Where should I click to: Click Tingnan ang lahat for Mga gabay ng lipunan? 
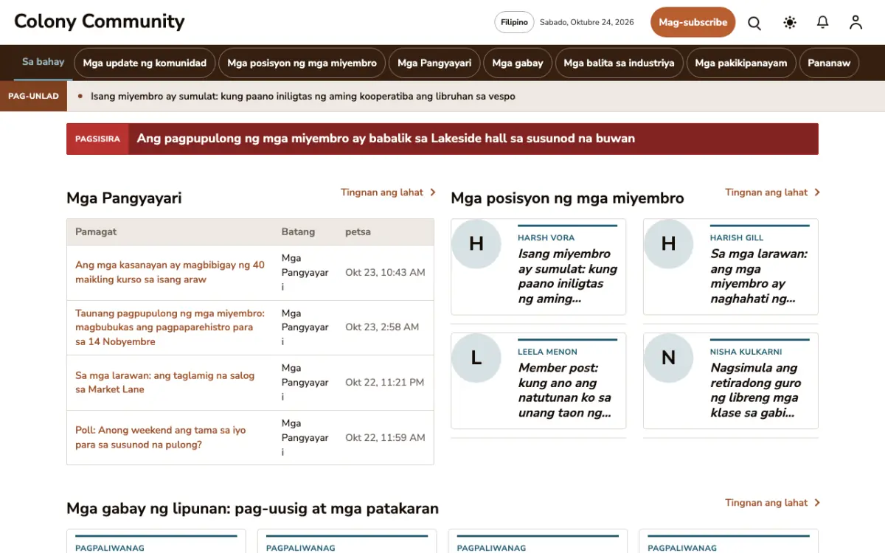pyautogui.click(x=766, y=503)
